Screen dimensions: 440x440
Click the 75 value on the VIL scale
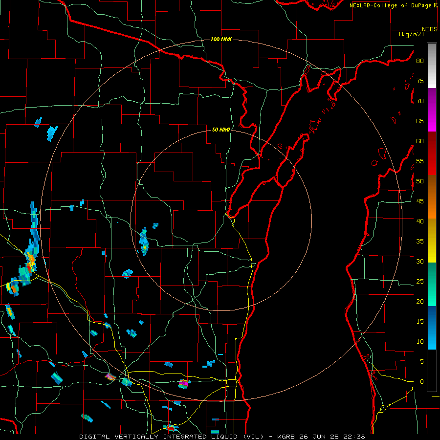point(420,81)
